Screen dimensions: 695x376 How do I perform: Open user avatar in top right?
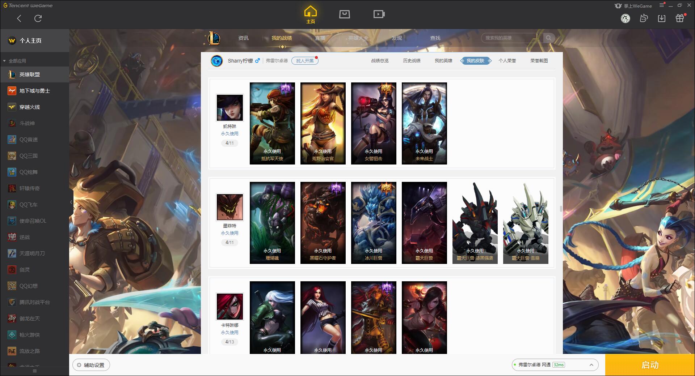click(x=625, y=18)
